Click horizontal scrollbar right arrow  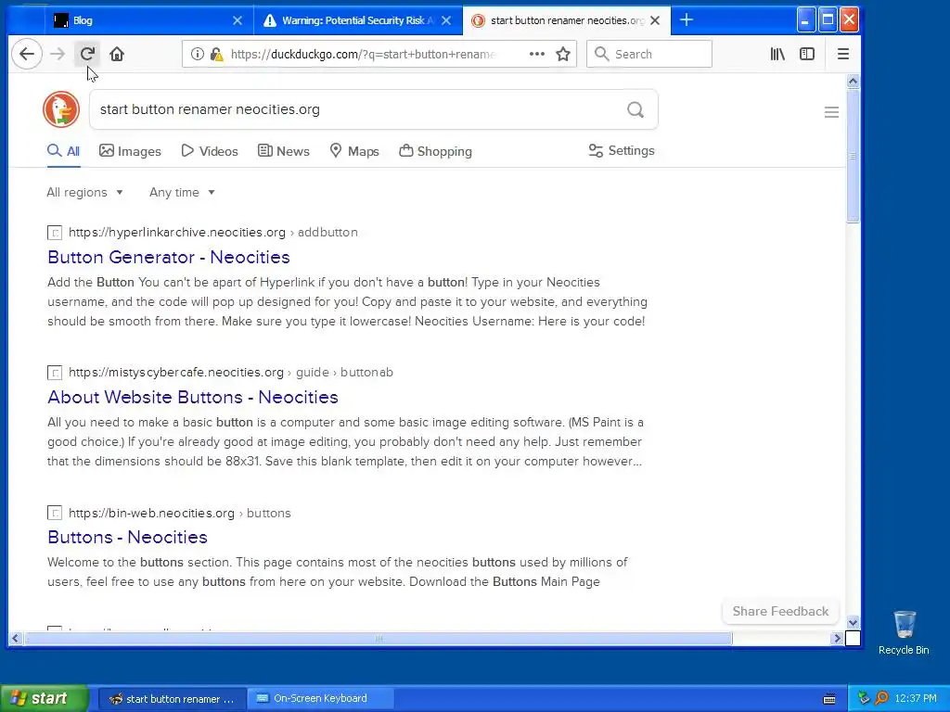(x=838, y=638)
